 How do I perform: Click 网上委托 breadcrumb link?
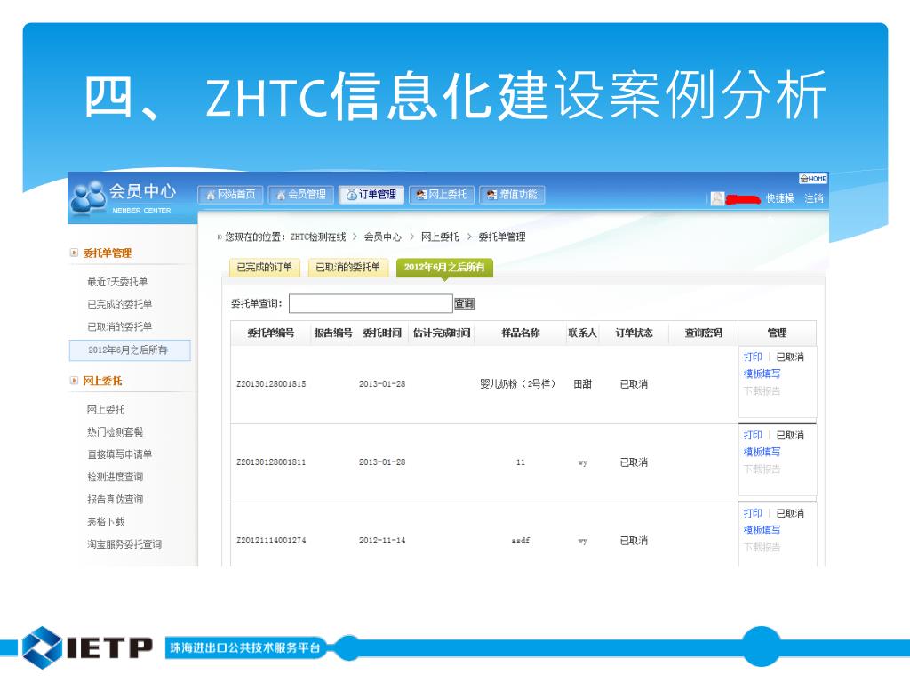tap(440, 237)
